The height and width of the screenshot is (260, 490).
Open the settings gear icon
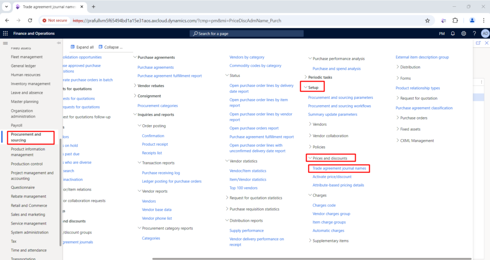point(463,33)
